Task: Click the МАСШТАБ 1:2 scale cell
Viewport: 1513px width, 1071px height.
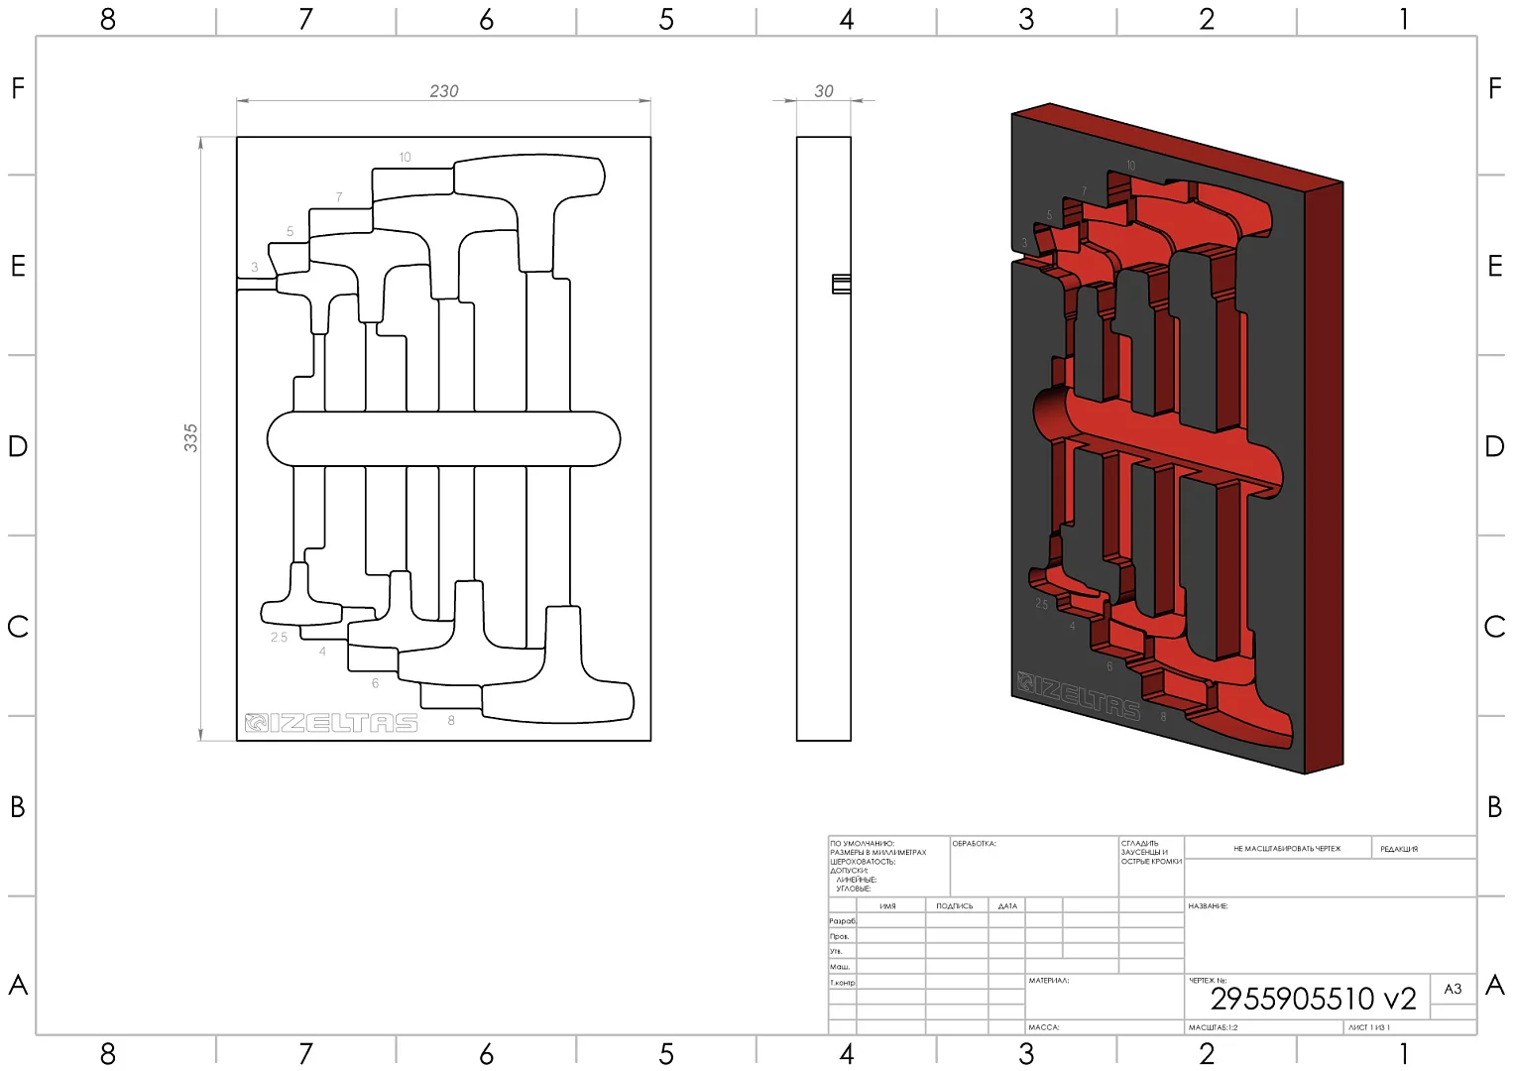Action: click(1213, 1027)
